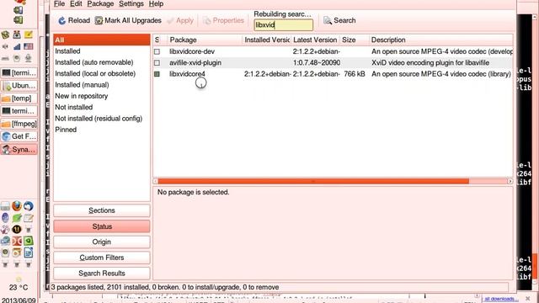Click the Mark All Upgrades icon
Screen dimensions: 539x303
[99, 20]
